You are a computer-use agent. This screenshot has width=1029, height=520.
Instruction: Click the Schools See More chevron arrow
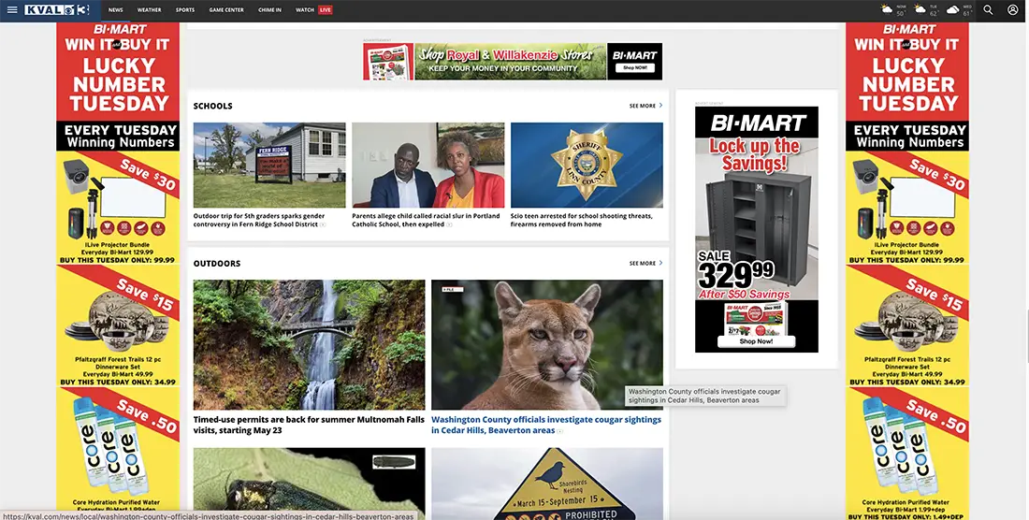pyautogui.click(x=660, y=106)
